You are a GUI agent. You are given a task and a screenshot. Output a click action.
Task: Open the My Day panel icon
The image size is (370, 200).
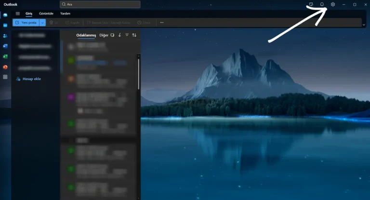pos(311,4)
